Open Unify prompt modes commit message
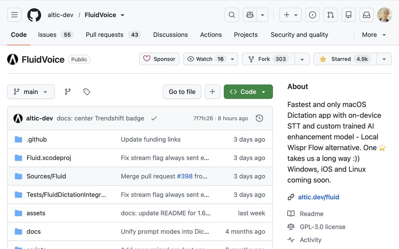Viewport: 399px width, 249px height. 165,231
